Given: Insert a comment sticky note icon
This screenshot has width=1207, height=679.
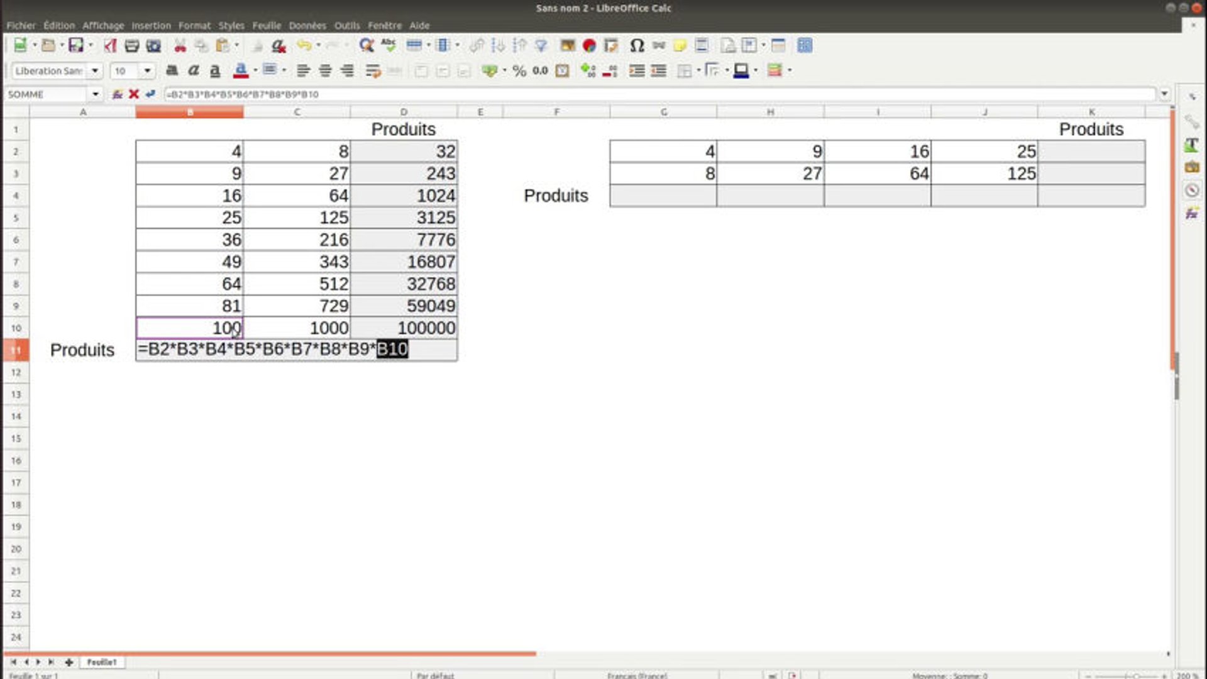Looking at the screenshot, I should [x=680, y=45].
